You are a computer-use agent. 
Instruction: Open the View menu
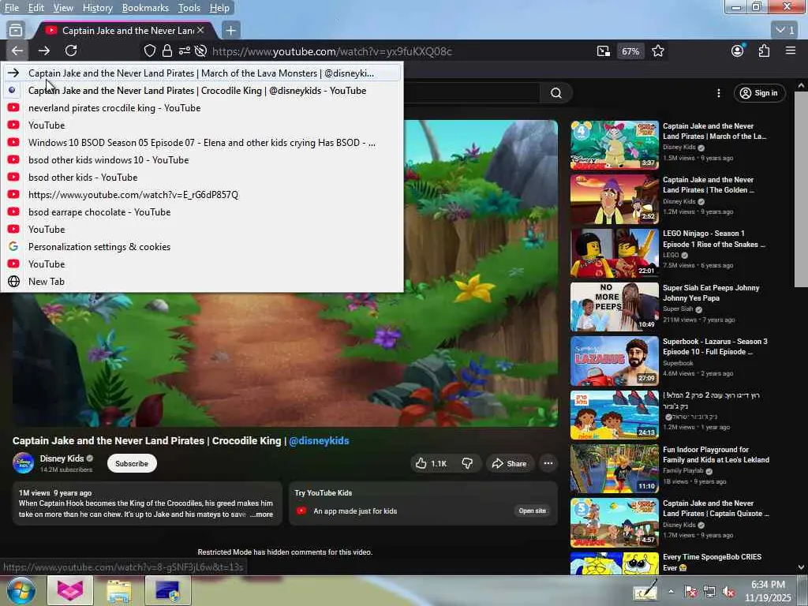point(63,8)
